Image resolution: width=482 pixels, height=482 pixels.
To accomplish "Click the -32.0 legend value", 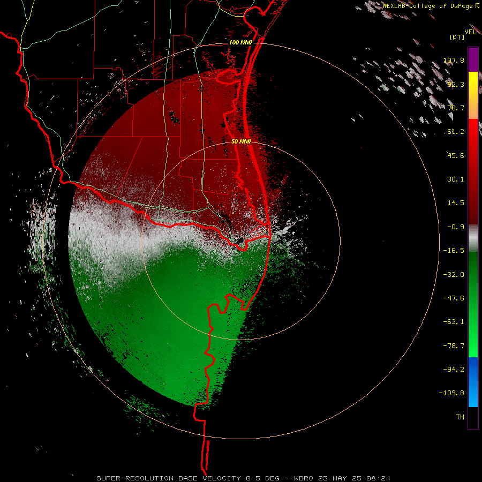I will click(x=454, y=275).
